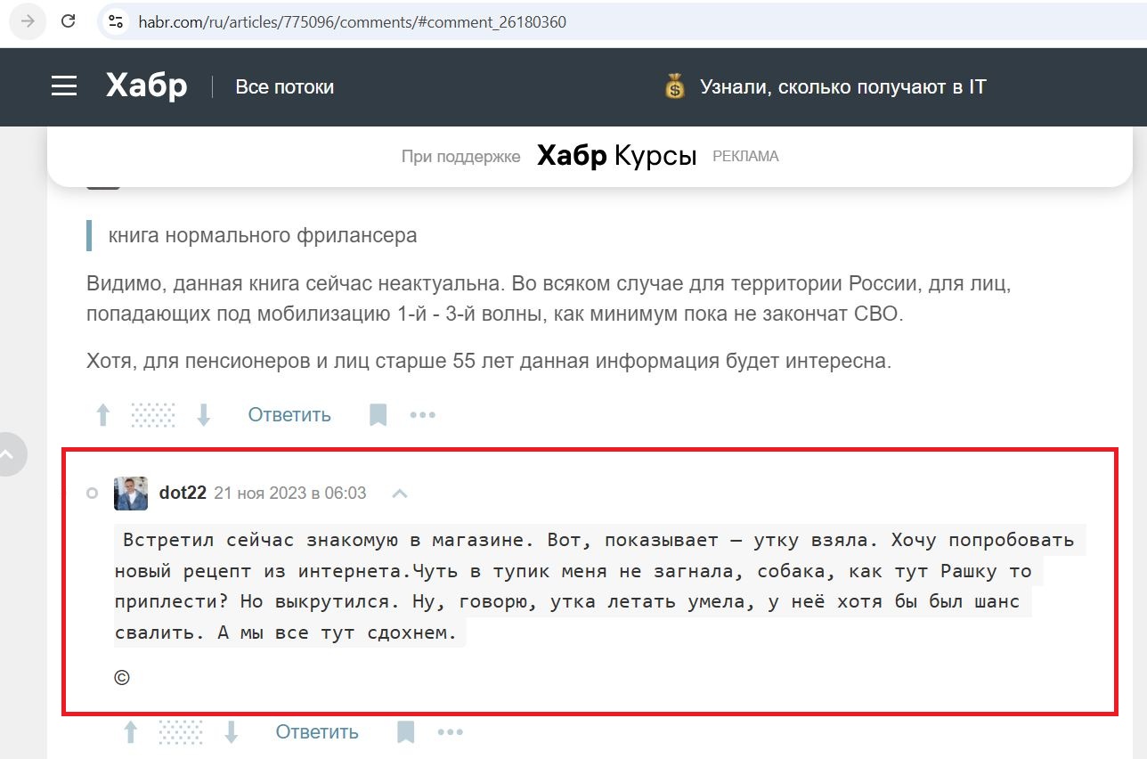Open site permission settings in the address bar

point(116,21)
